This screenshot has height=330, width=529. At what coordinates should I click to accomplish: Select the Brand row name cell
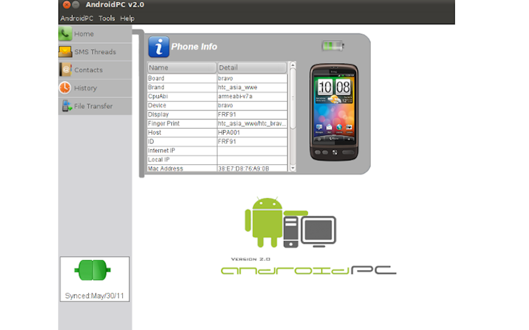coord(182,87)
